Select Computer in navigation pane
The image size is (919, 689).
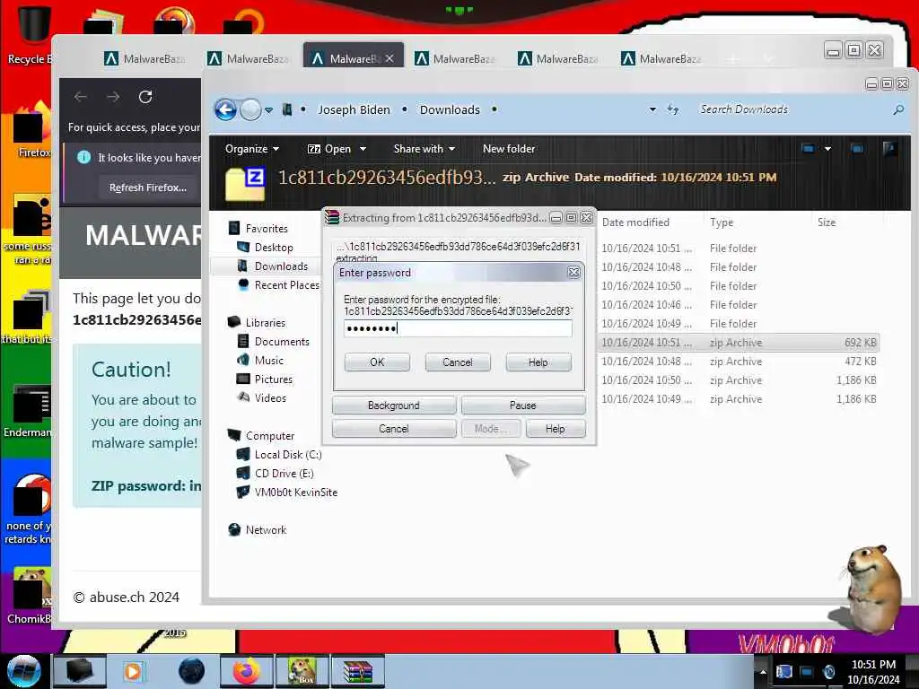click(x=269, y=436)
